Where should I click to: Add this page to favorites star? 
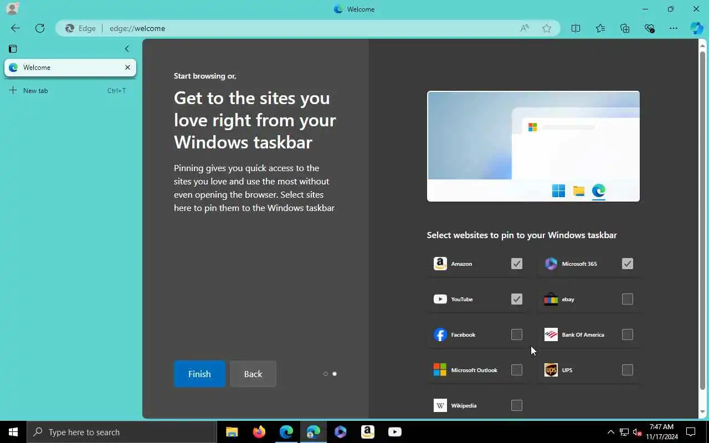[547, 28]
